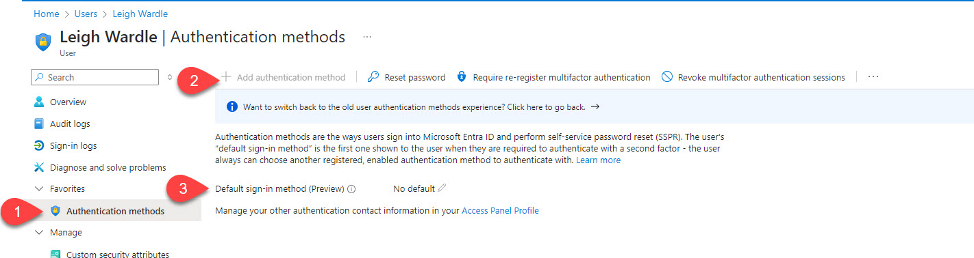Toggle the sidebar collapse arrows next to Search
Image resolution: width=974 pixels, height=258 pixels.
pos(170,77)
